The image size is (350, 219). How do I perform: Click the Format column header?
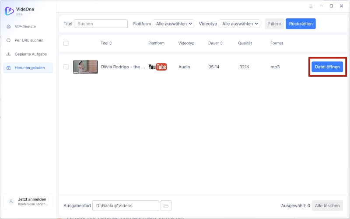coord(276,43)
